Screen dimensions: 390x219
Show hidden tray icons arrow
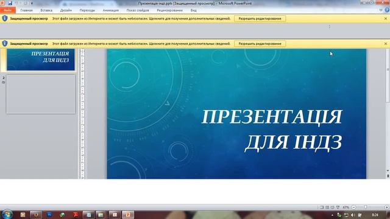click(x=332, y=215)
